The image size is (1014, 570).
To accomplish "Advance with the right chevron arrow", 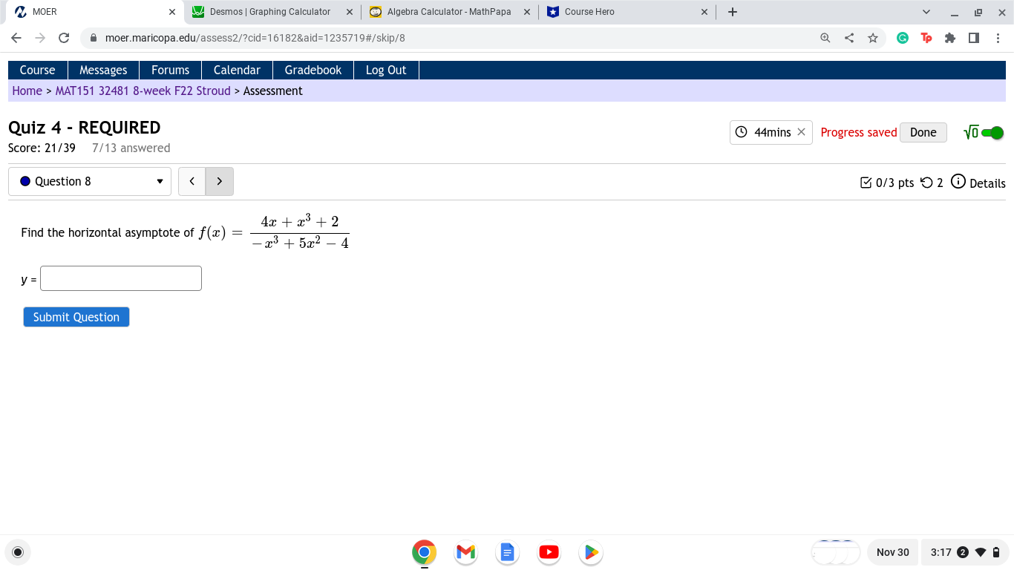I will point(219,181).
